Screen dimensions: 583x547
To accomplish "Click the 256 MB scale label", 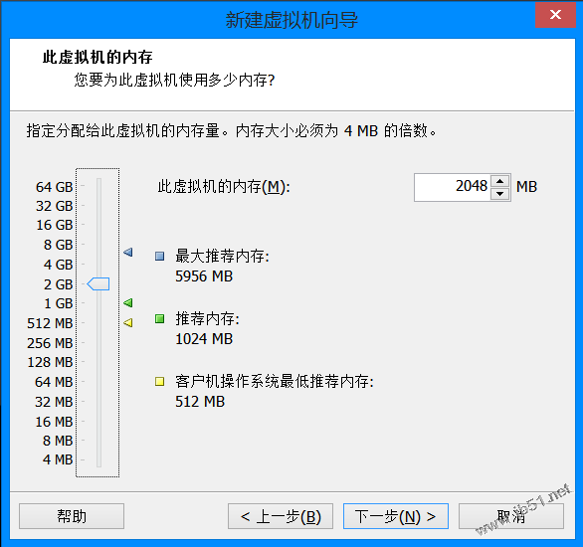I will (50, 343).
